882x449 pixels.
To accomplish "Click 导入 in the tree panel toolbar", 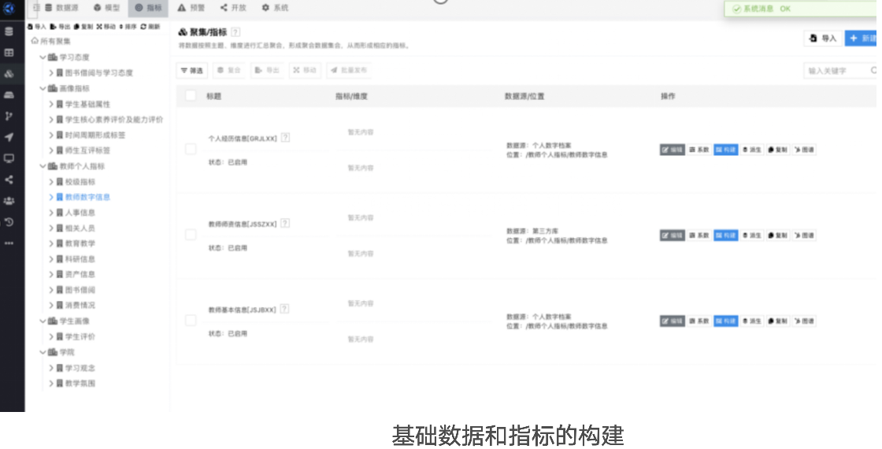I will 36,27.
